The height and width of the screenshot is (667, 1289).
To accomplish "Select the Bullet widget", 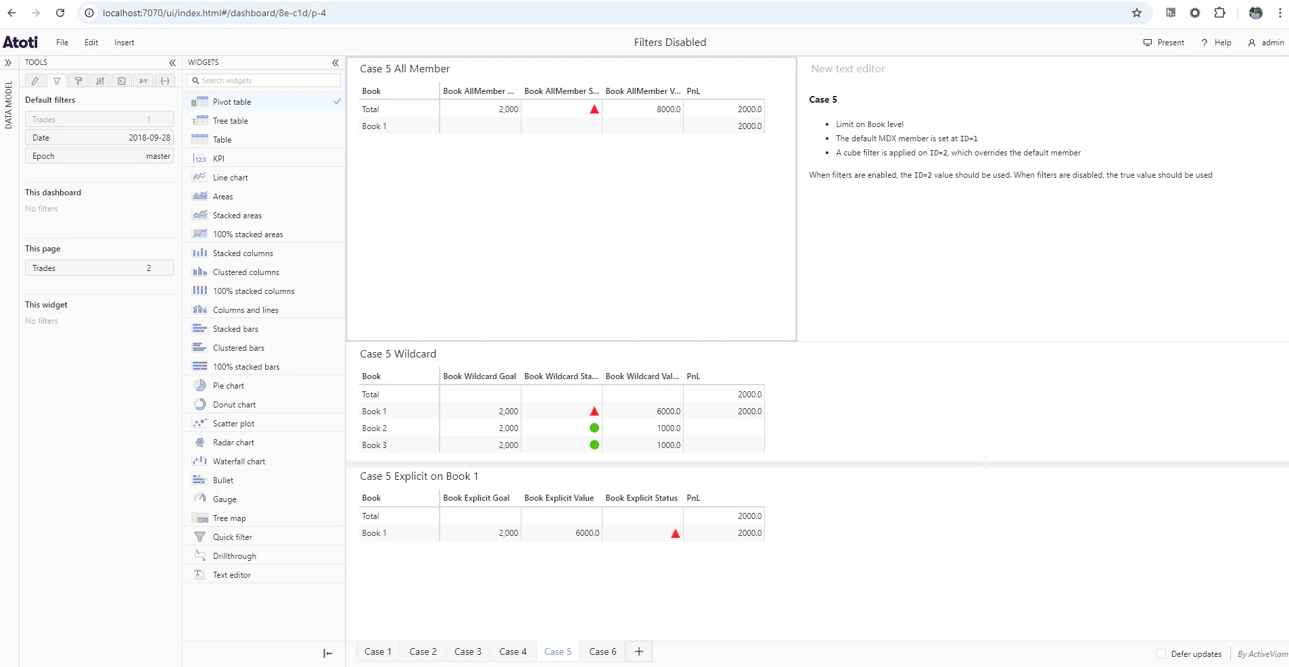I will 264,480.
